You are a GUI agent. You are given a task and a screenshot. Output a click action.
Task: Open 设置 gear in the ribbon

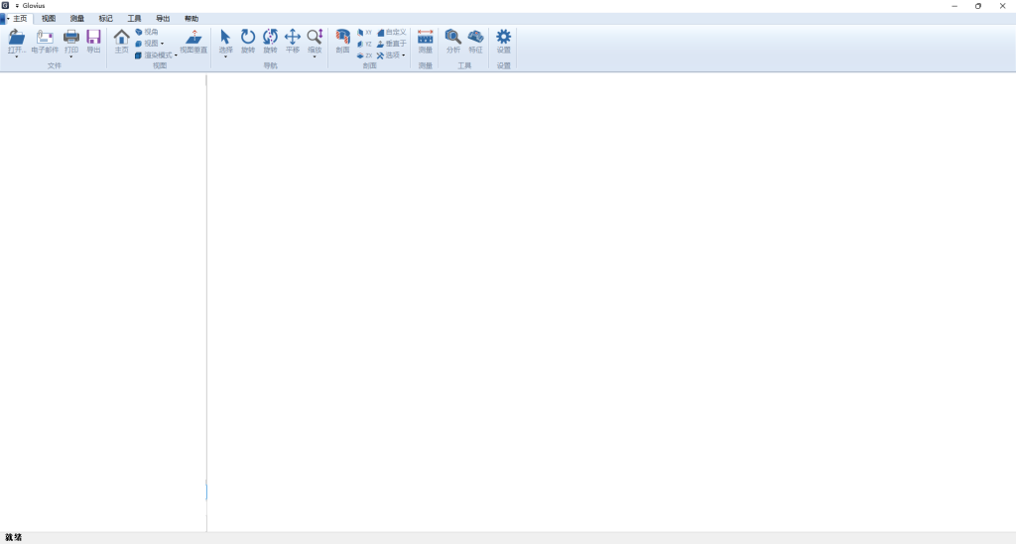[x=503, y=37]
